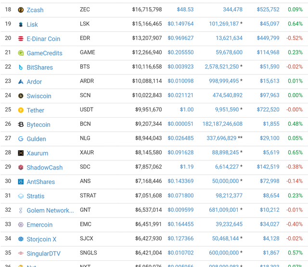Image resolution: width=308 pixels, height=267 pixels.
Task: Open the Lisk coin page link
Action: pos(32,24)
